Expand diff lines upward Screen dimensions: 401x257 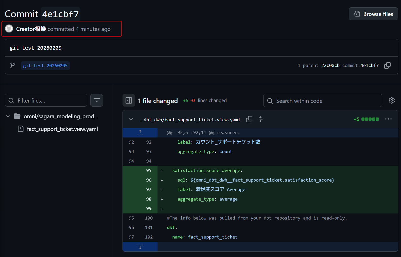(x=140, y=132)
